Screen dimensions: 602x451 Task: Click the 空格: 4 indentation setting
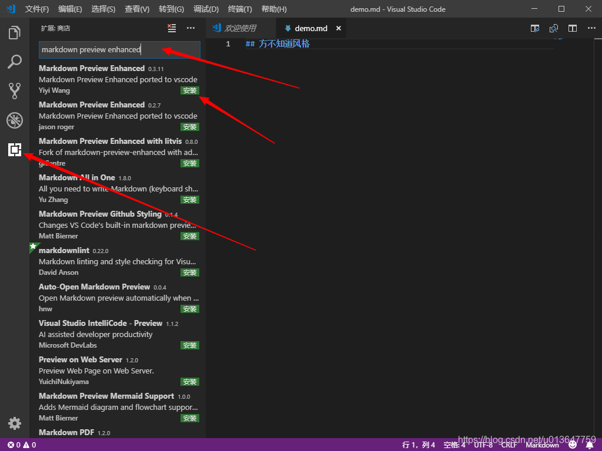454,445
